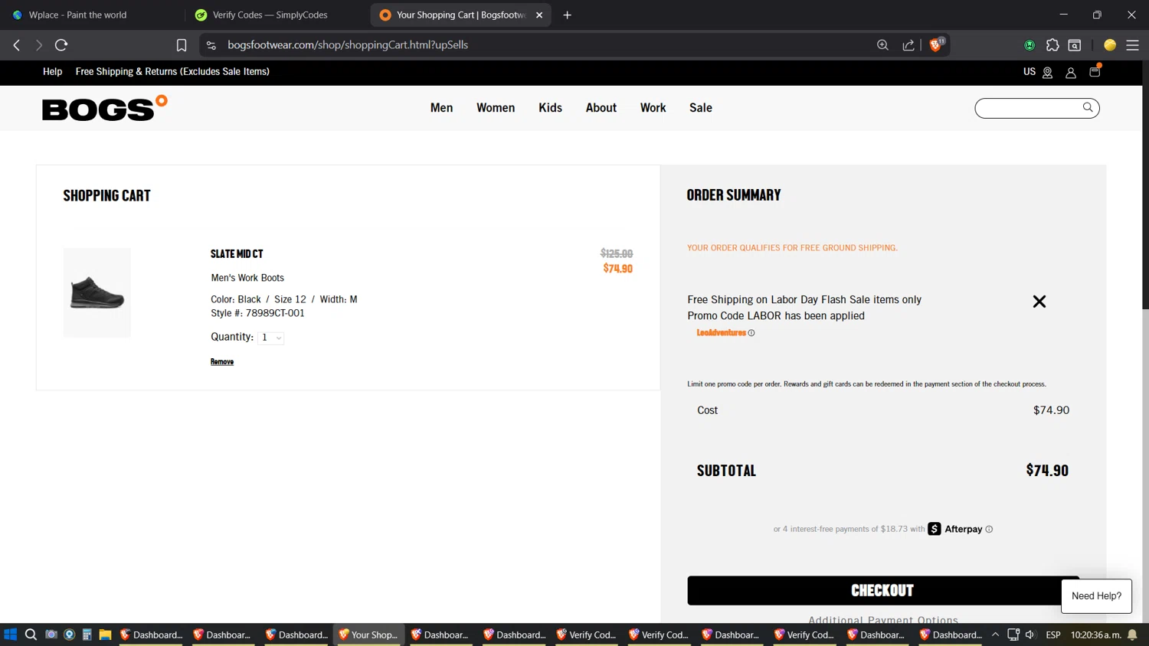Click the Slate Mid CT boot thumbnail
This screenshot has height=646, width=1149.
coord(97,292)
